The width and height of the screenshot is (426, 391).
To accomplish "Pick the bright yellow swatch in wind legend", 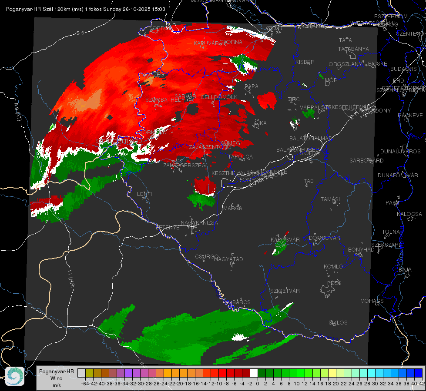I will pos(332,373).
